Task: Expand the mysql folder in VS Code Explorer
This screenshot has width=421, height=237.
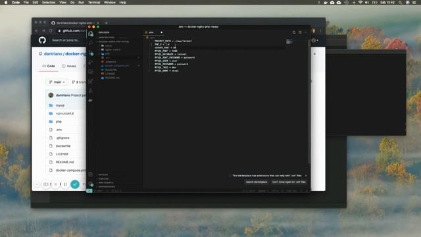Action: click(109, 45)
